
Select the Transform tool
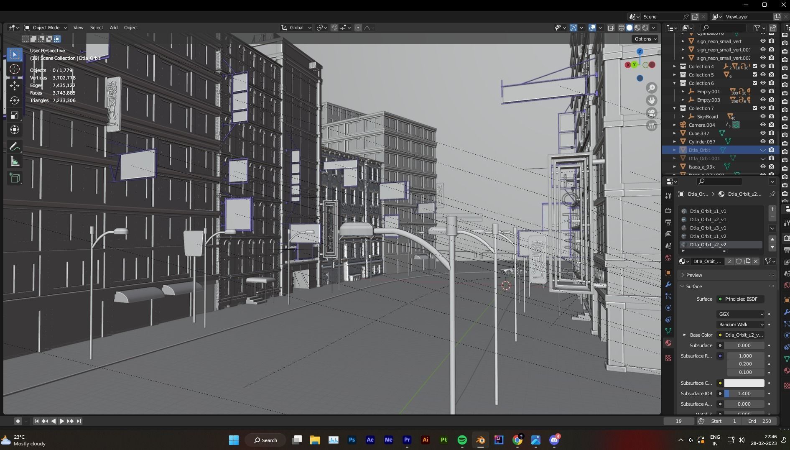click(15, 130)
